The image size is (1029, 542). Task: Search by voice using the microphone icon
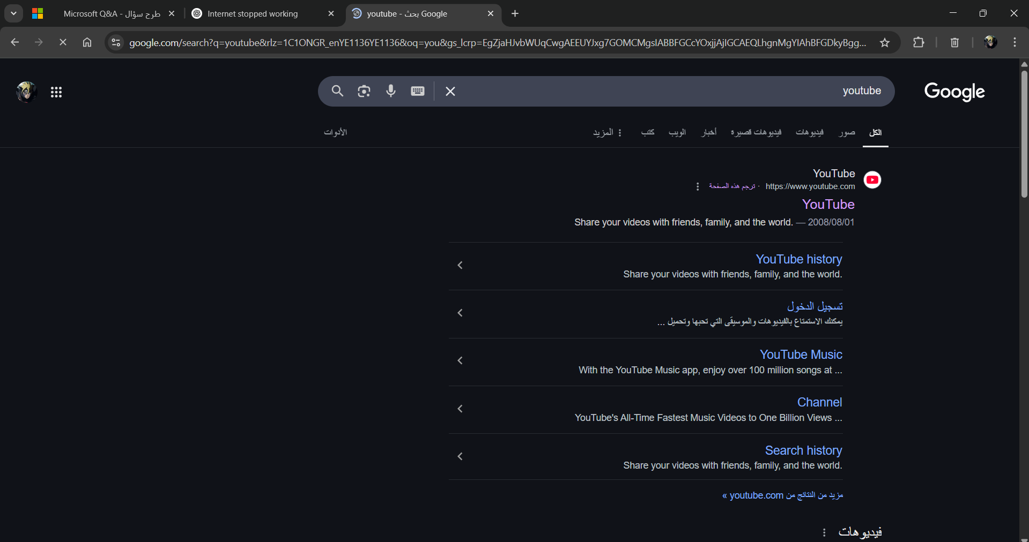(391, 91)
